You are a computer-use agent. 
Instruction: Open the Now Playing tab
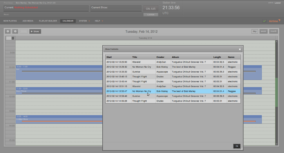(10, 21)
